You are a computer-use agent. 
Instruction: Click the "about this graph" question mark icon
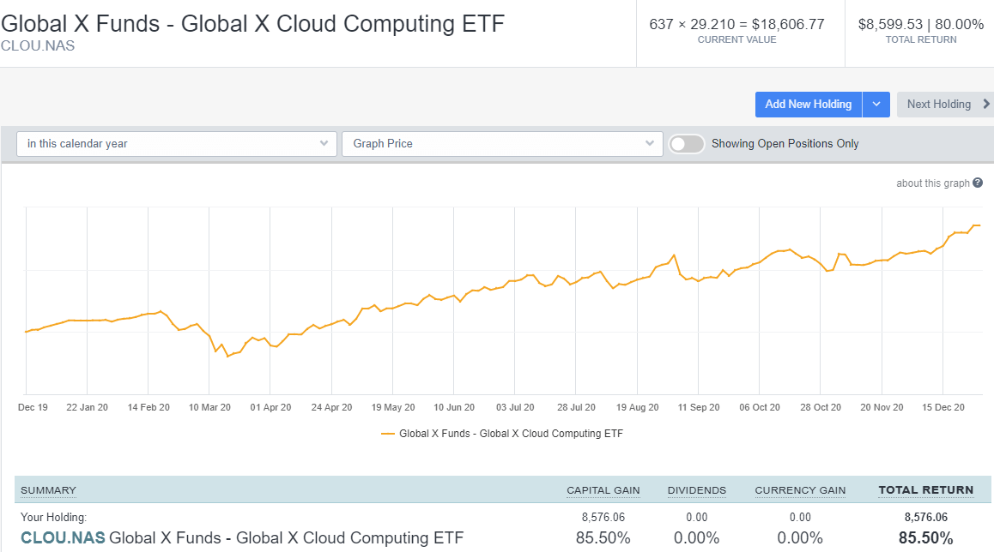(978, 183)
